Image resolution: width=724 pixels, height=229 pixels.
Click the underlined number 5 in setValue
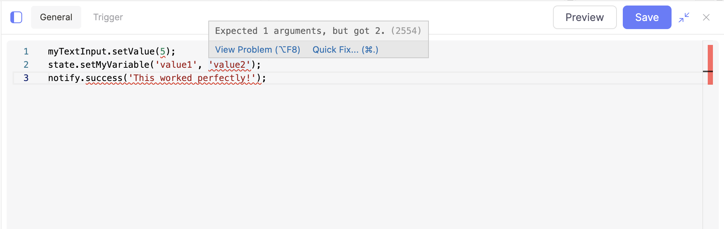pyautogui.click(x=163, y=52)
